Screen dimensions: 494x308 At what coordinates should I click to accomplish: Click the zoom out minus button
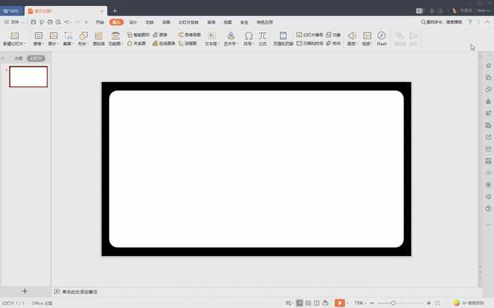pyautogui.click(x=371, y=303)
